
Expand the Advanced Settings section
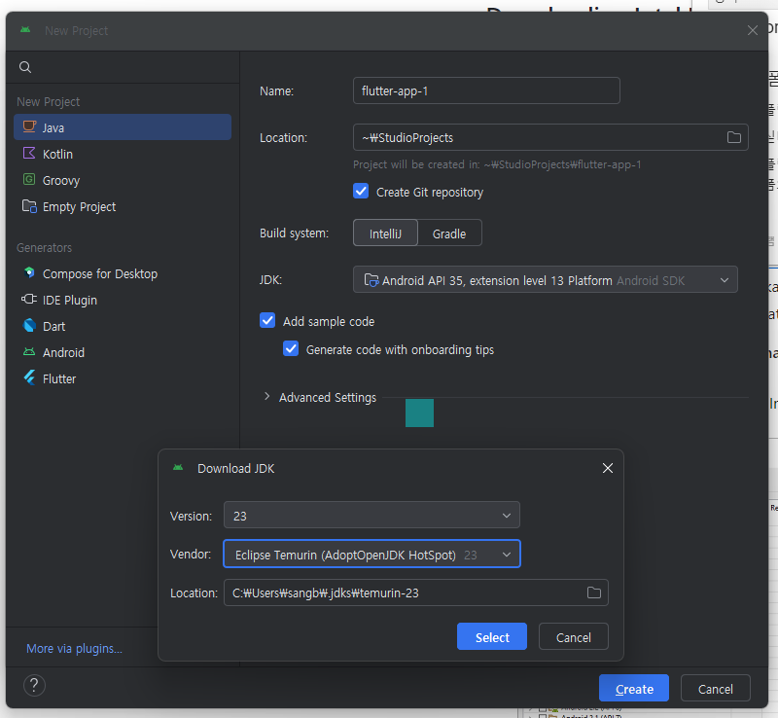pyautogui.click(x=321, y=397)
